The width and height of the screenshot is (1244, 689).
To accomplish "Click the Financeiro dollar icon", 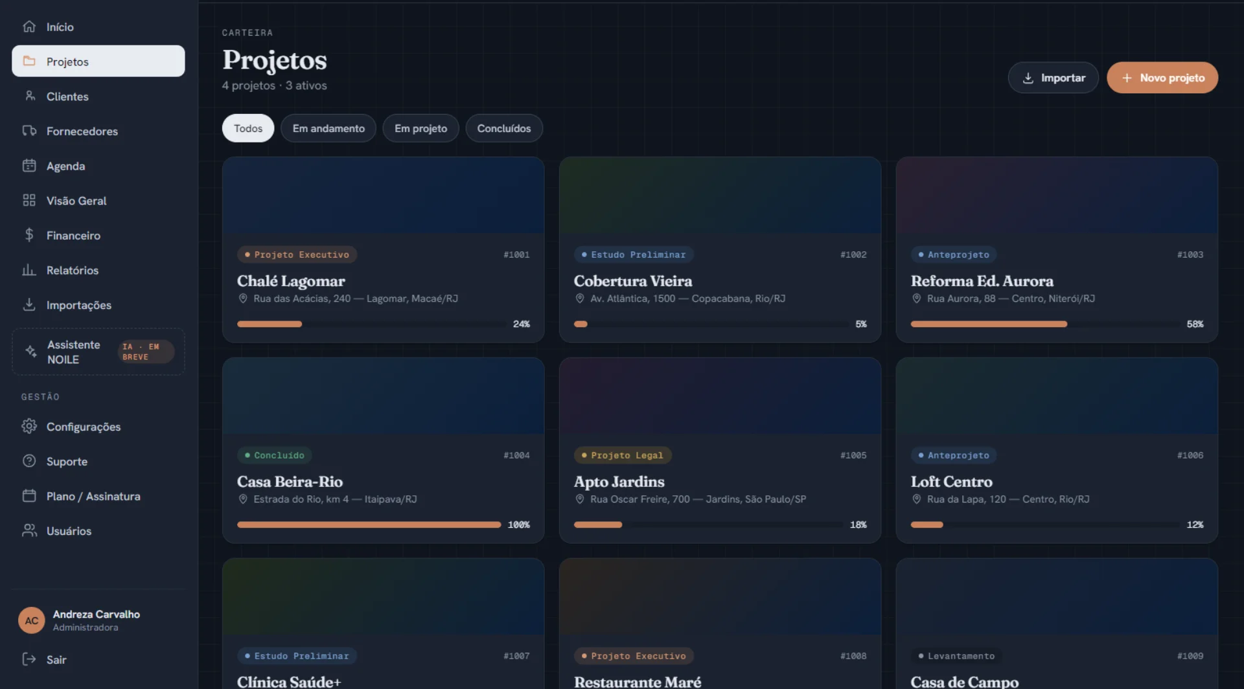I will (x=29, y=235).
